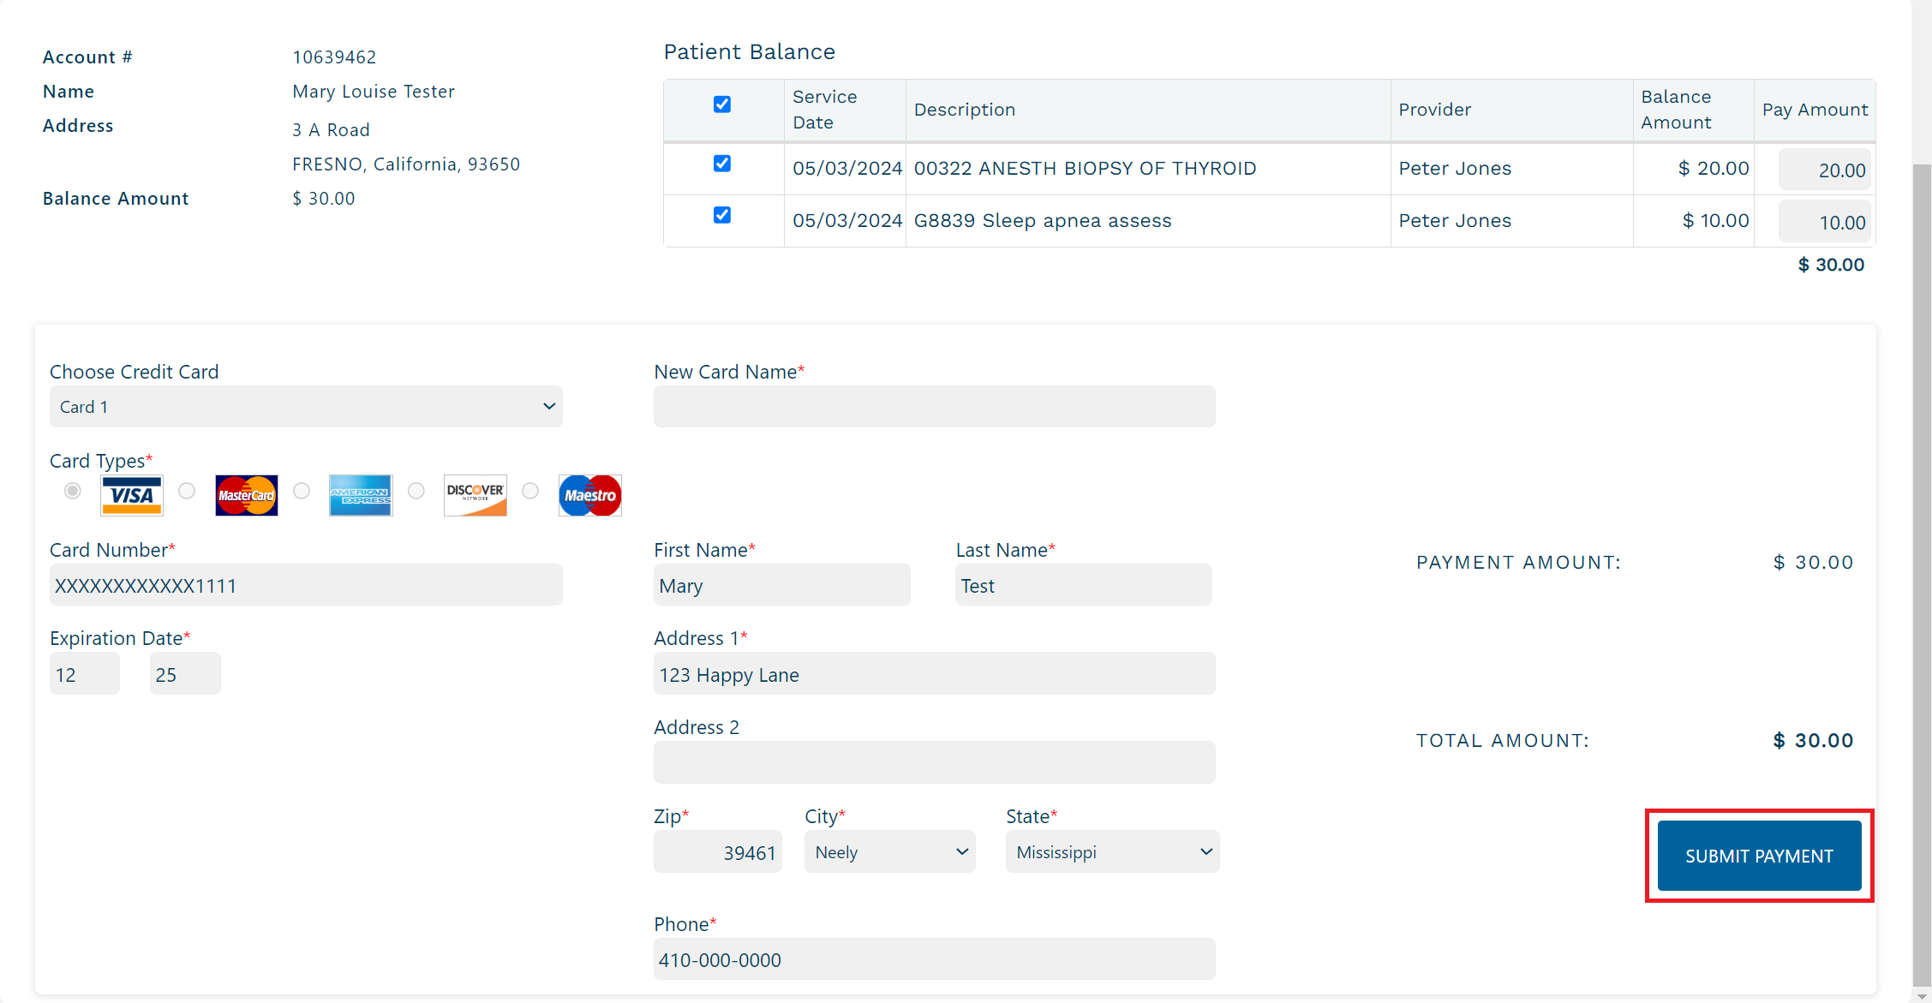This screenshot has width=1932, height=1003.
Task: Click the Address 2 input field
Action: [x=934, y=762]
